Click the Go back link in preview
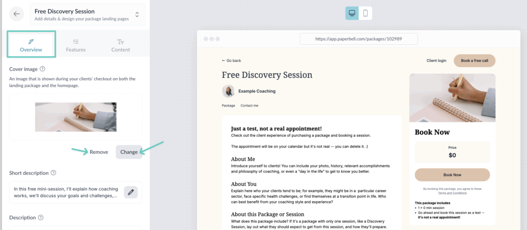Viewport: 527px width, 230px height. click(232, 61)
